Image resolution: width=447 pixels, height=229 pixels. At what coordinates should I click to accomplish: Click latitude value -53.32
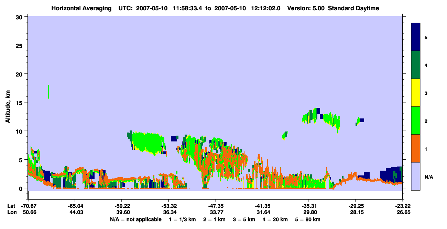tap(168, 206)
